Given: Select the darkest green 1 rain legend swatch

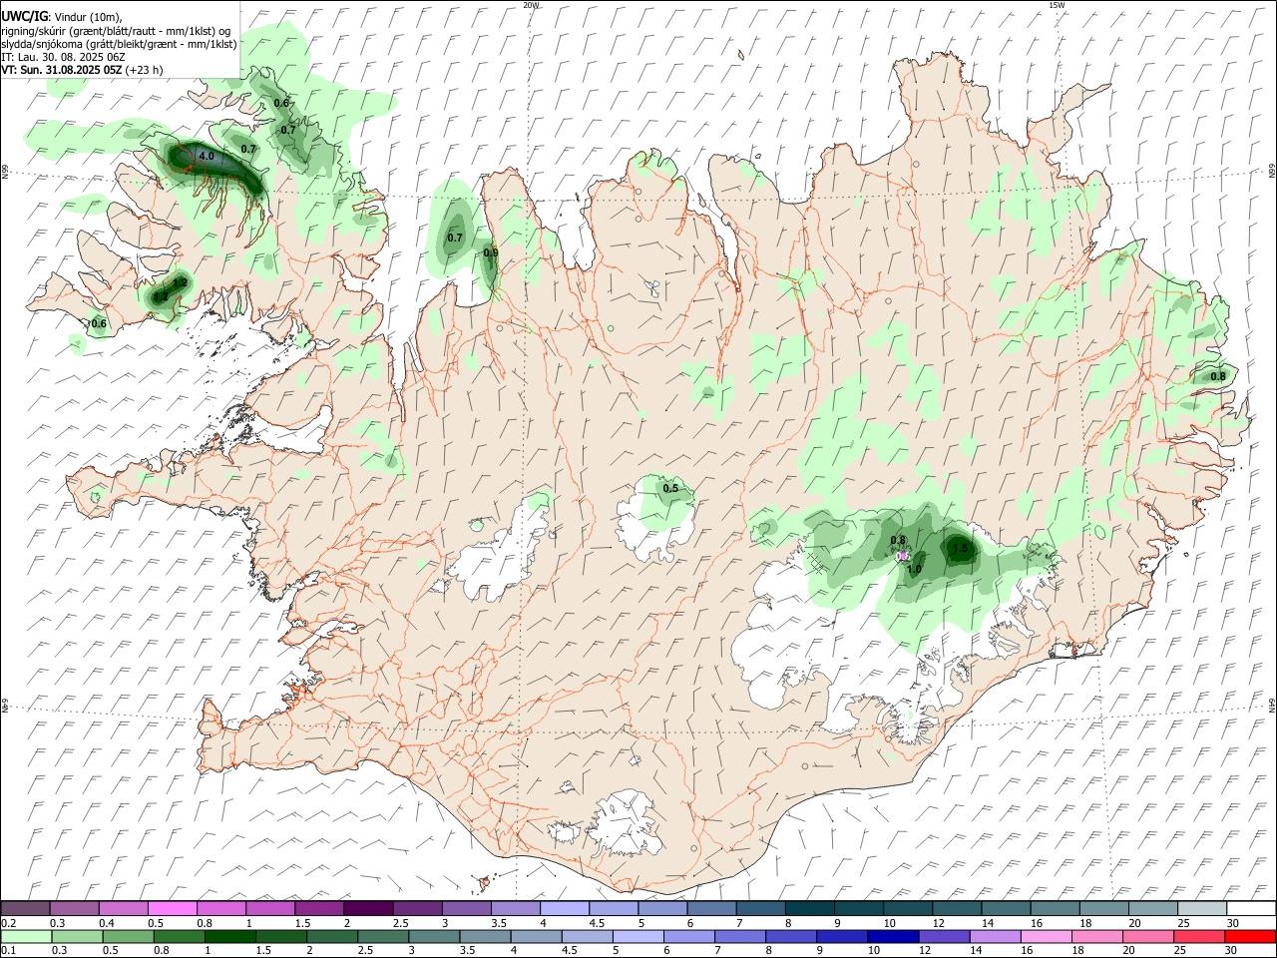Looking at the screenshot, I should tap(229, 936).
